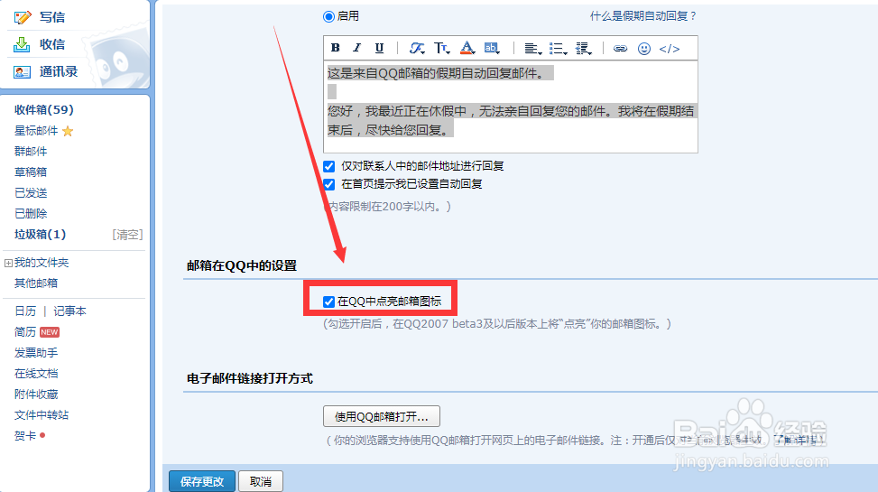The height and width of the screenshot is (492, 878).
Task: Open 在线文档 in the sidebar
Action: tap(36, 373)
